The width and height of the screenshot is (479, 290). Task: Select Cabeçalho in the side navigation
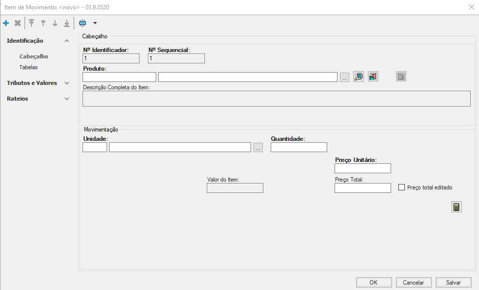(x=34, y=56)
